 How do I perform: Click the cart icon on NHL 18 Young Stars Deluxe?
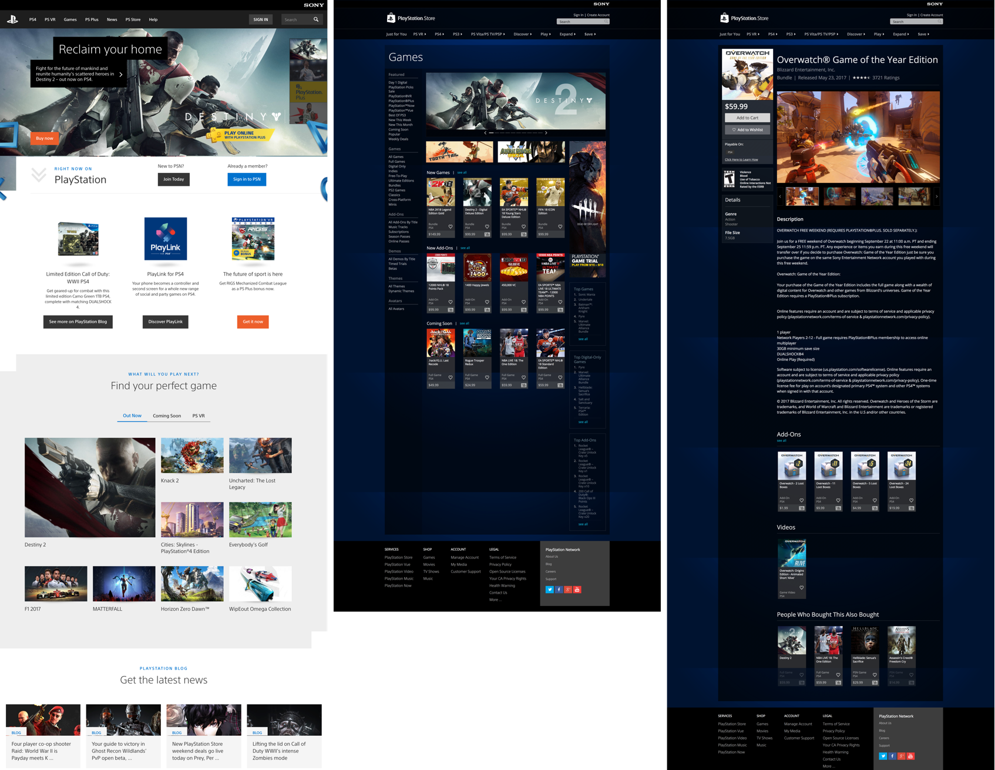(x=523, y=235)
